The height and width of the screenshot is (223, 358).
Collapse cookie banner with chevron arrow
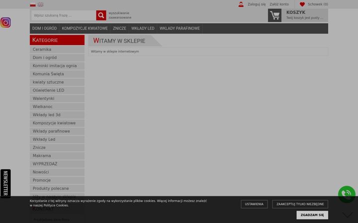(347, 215)
